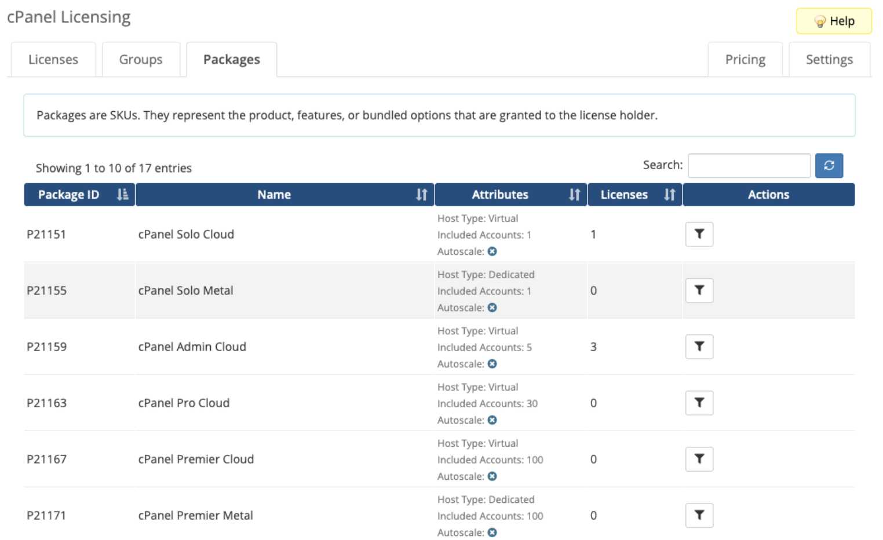This screenshot has width=883, height=540.
Task: Click the filter icon for cPanel Premier Cloud
Action: point(699,459)
